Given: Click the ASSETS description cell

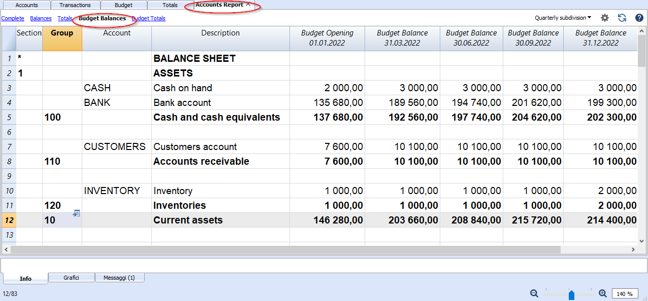Looking at the screenshot, I should click(x=220, y=73).
